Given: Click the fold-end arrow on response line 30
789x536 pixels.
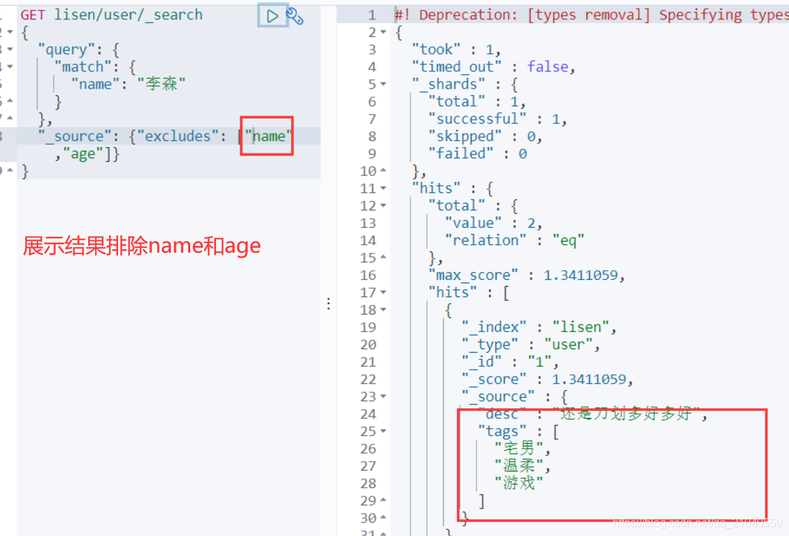Looking at the screenshot, I should [383, 517].
